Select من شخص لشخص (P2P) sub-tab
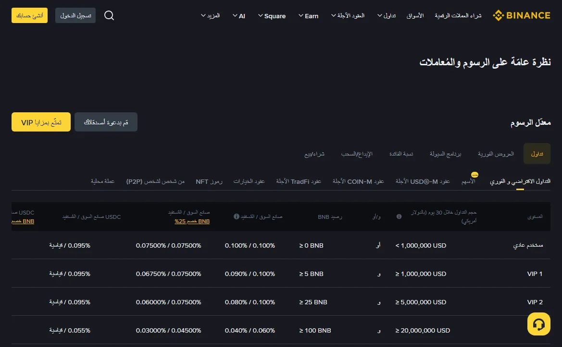 coord(155,181)
